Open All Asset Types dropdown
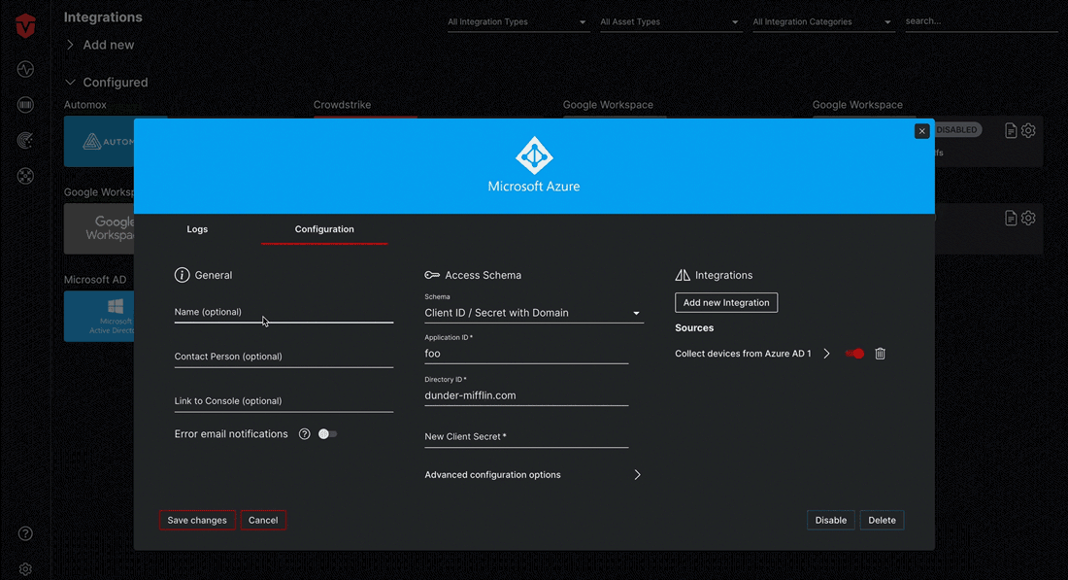Viewport: 1068px width, 580px height. coord(670,21)
